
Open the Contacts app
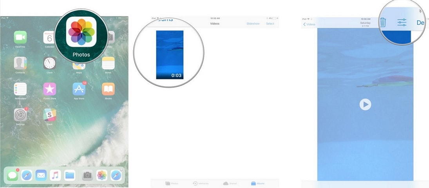click(20, 63)
